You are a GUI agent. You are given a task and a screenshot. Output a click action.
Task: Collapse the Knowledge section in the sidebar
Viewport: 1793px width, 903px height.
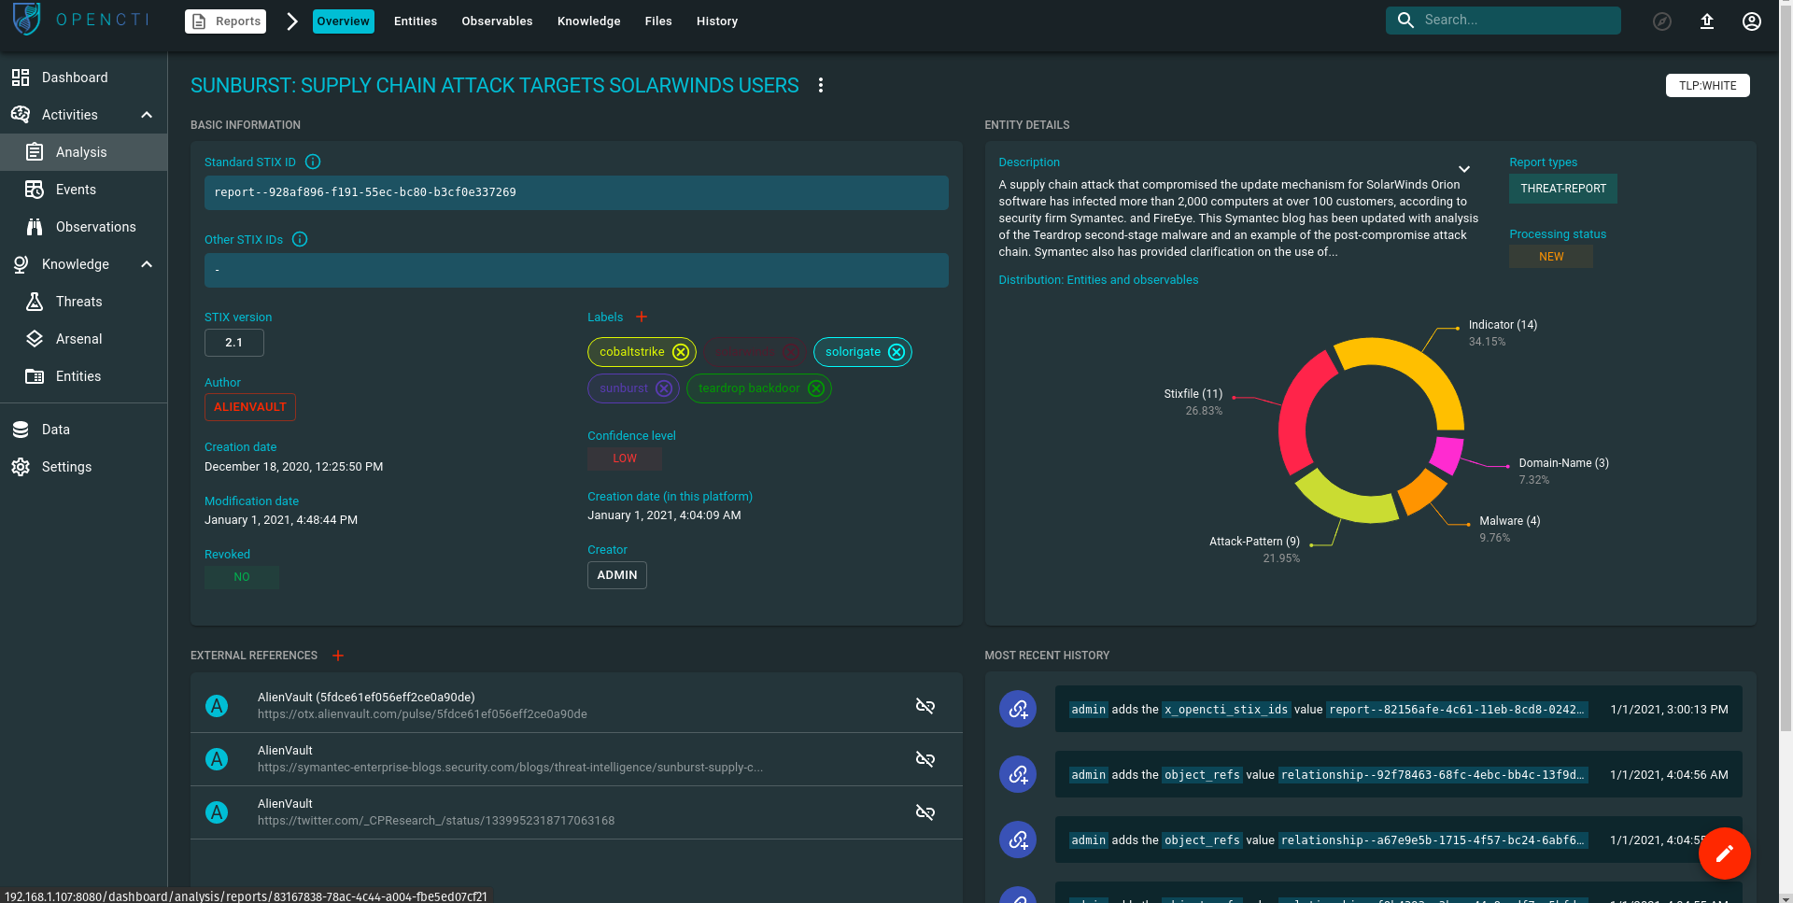coord(146,264)
